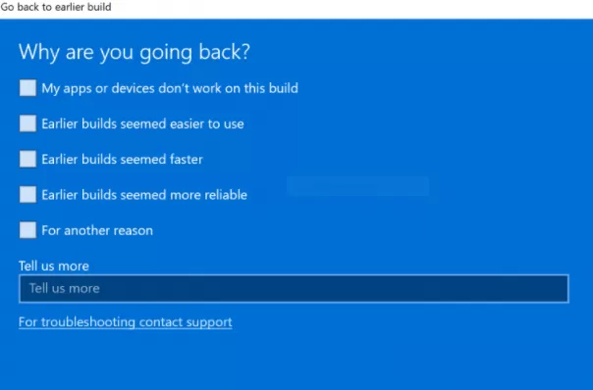Click the "For another reason" label text
The image size is (593, 390).
tap(97, 230)
